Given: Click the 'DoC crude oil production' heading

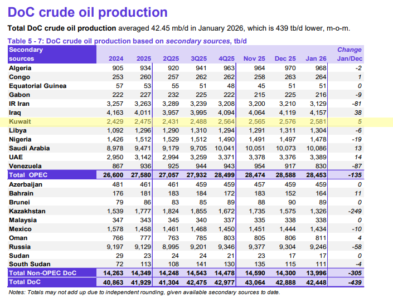Looking at the screenshot, I should pyautogui.click(x=87, y=12).
